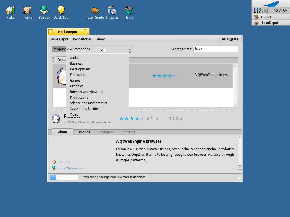Choose the Video category
The image size is (290, 217).
click(x=97, y=114)
